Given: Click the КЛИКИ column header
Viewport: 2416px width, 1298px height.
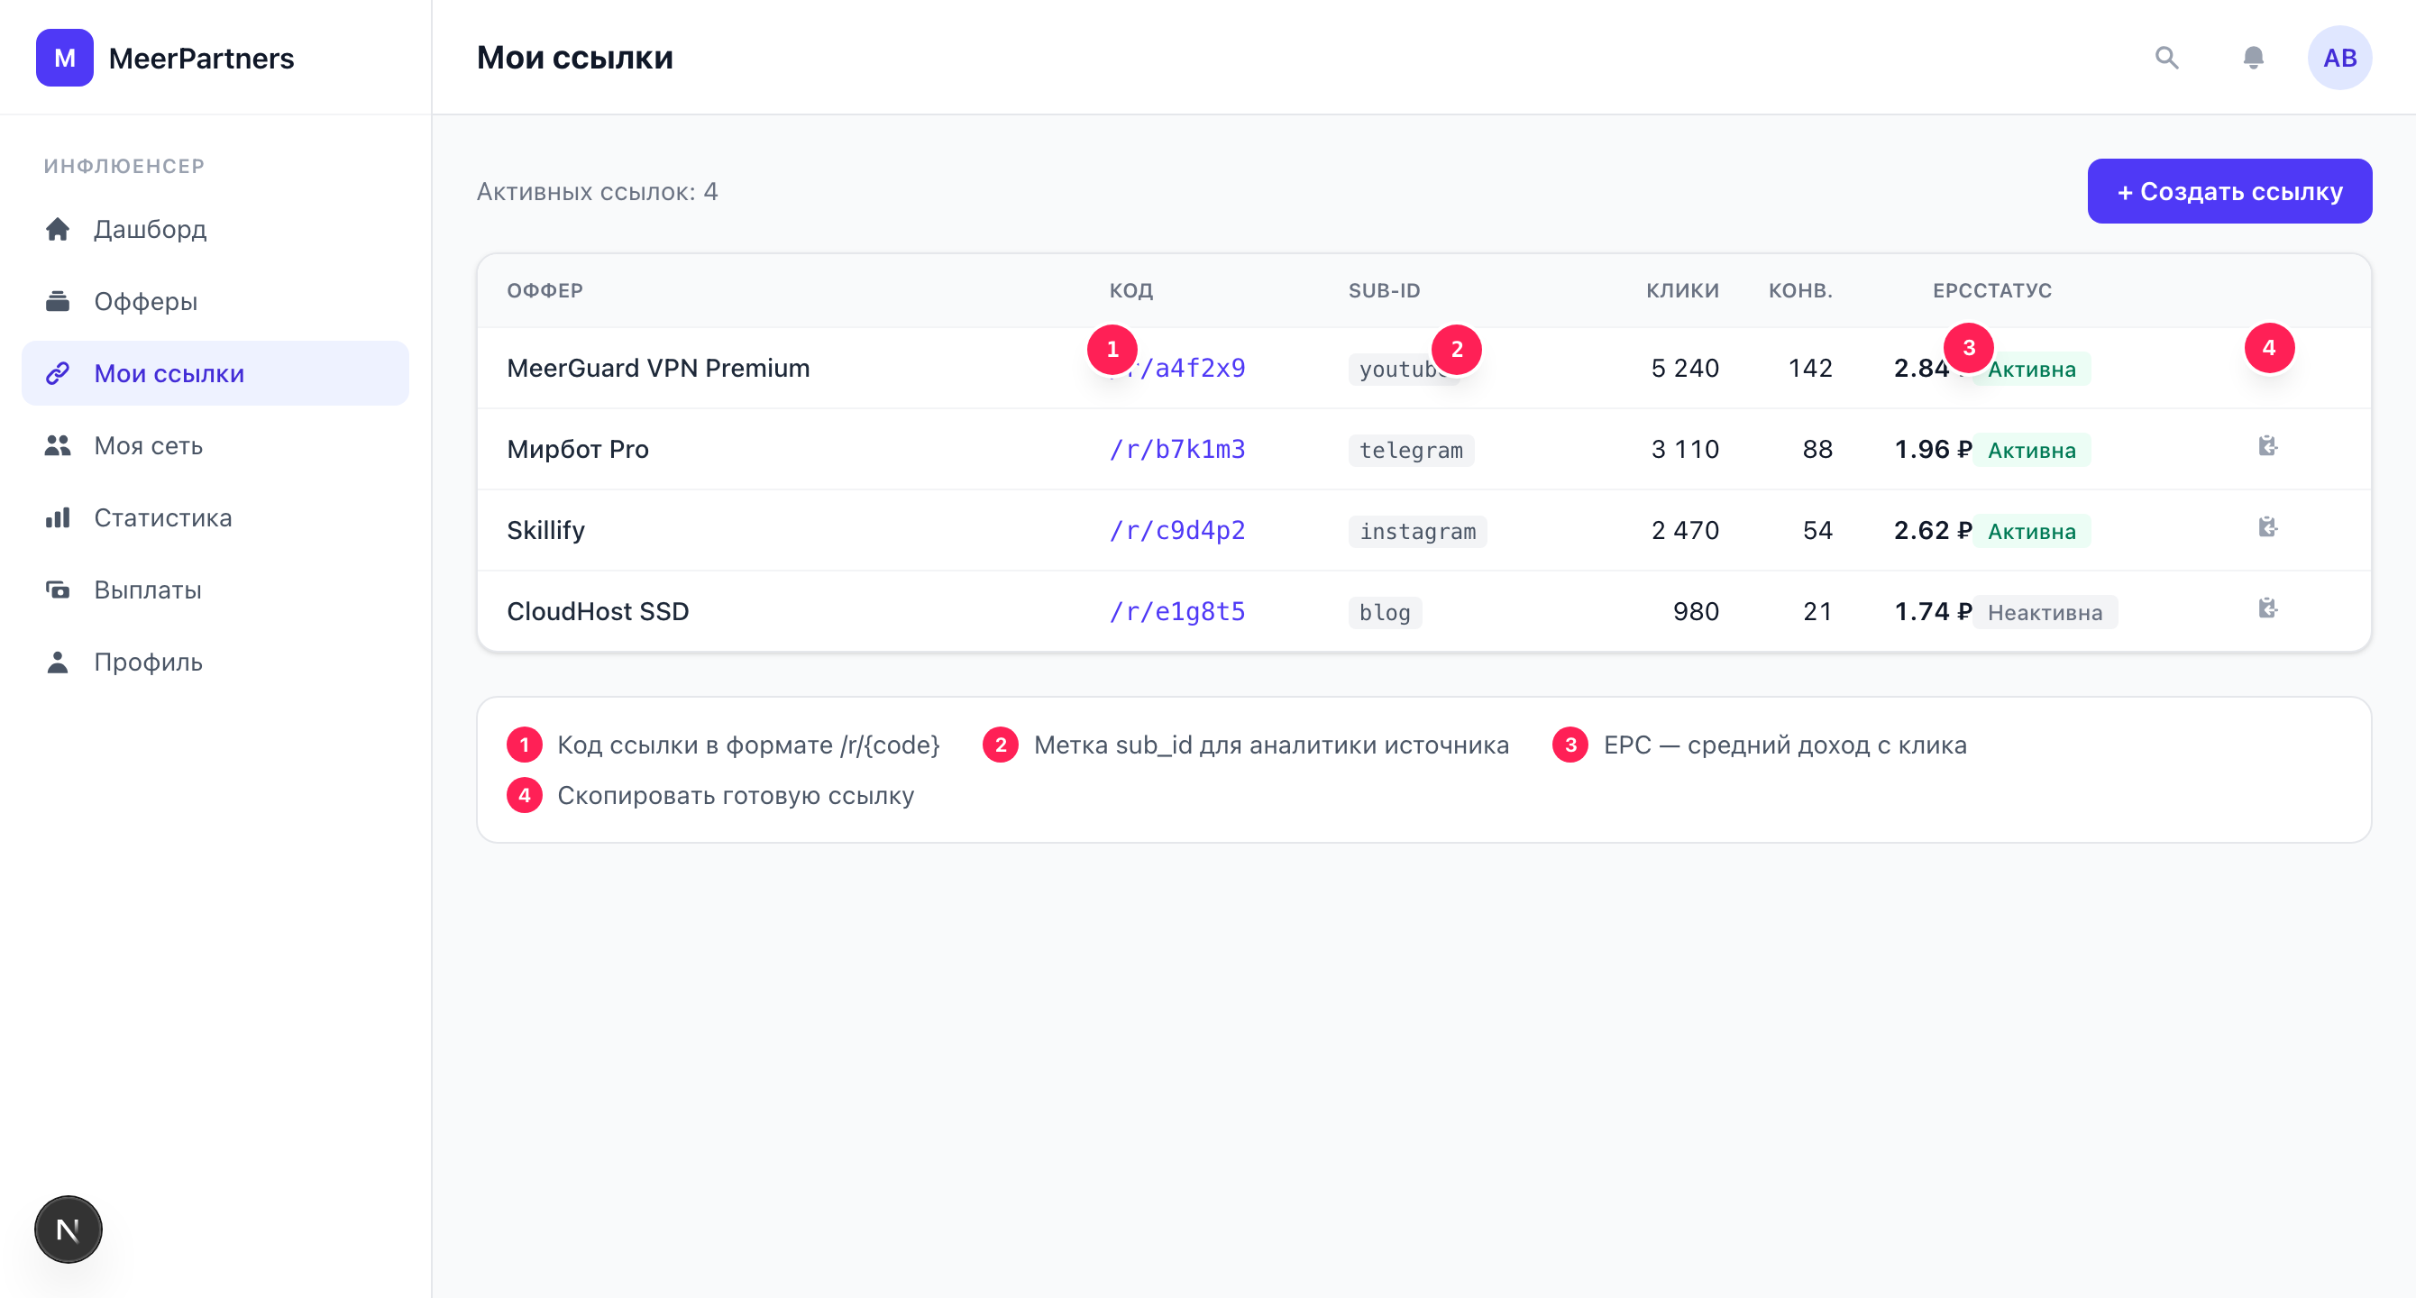Looking at the screenshot, I should click(1682, 291).
